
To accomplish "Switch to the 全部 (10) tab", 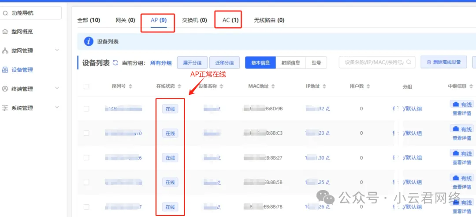I will [x=89, y=20].
